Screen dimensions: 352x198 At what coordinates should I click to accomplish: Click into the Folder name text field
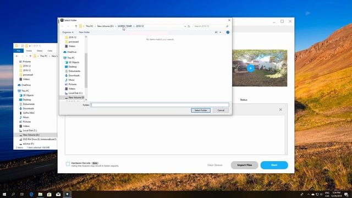[x=159, y=105]
